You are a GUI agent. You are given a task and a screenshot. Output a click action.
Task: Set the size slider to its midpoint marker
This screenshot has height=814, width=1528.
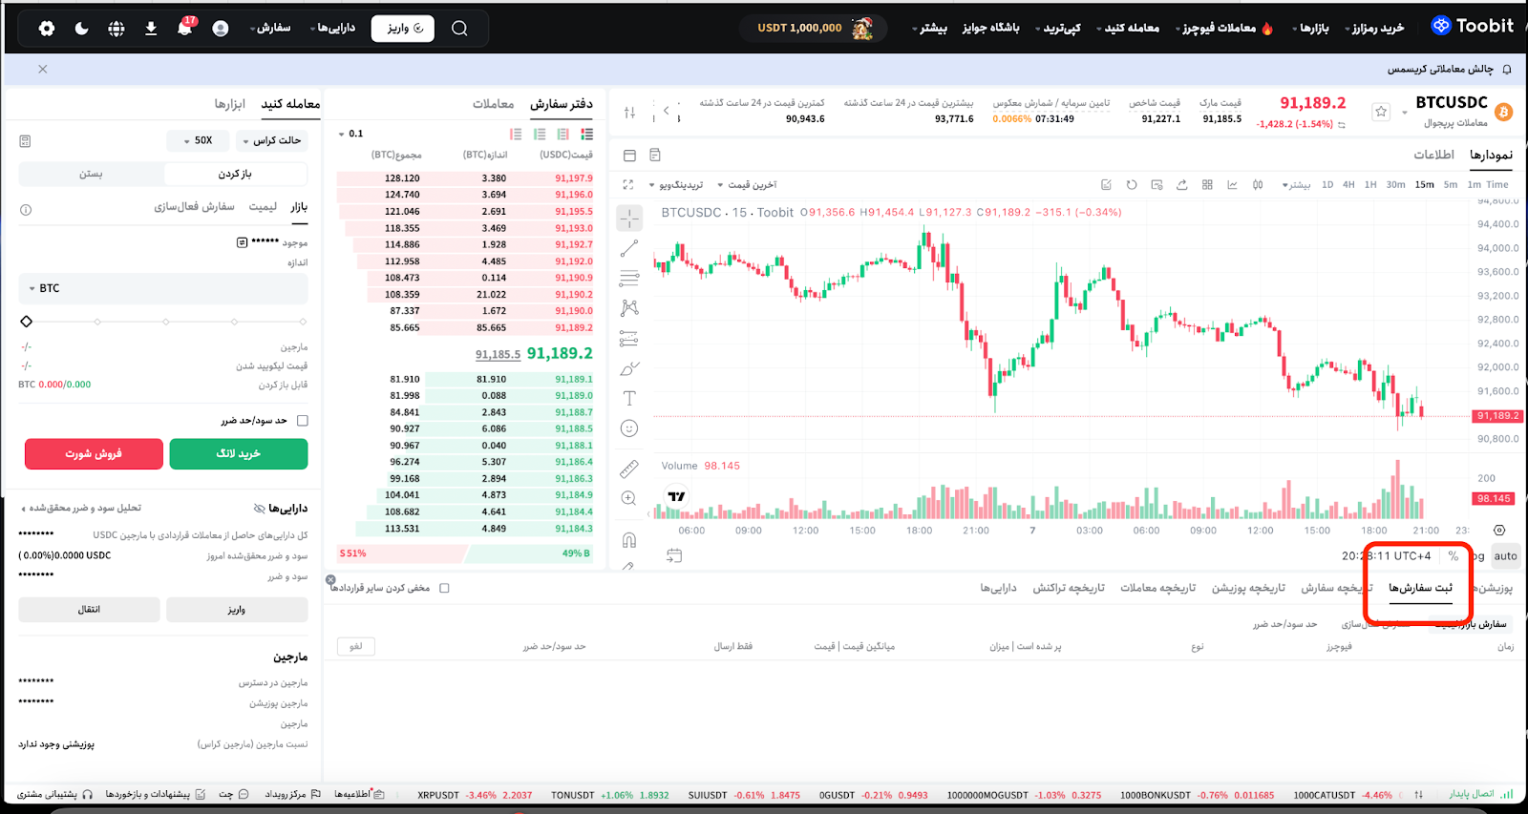[x=165, y=322]
